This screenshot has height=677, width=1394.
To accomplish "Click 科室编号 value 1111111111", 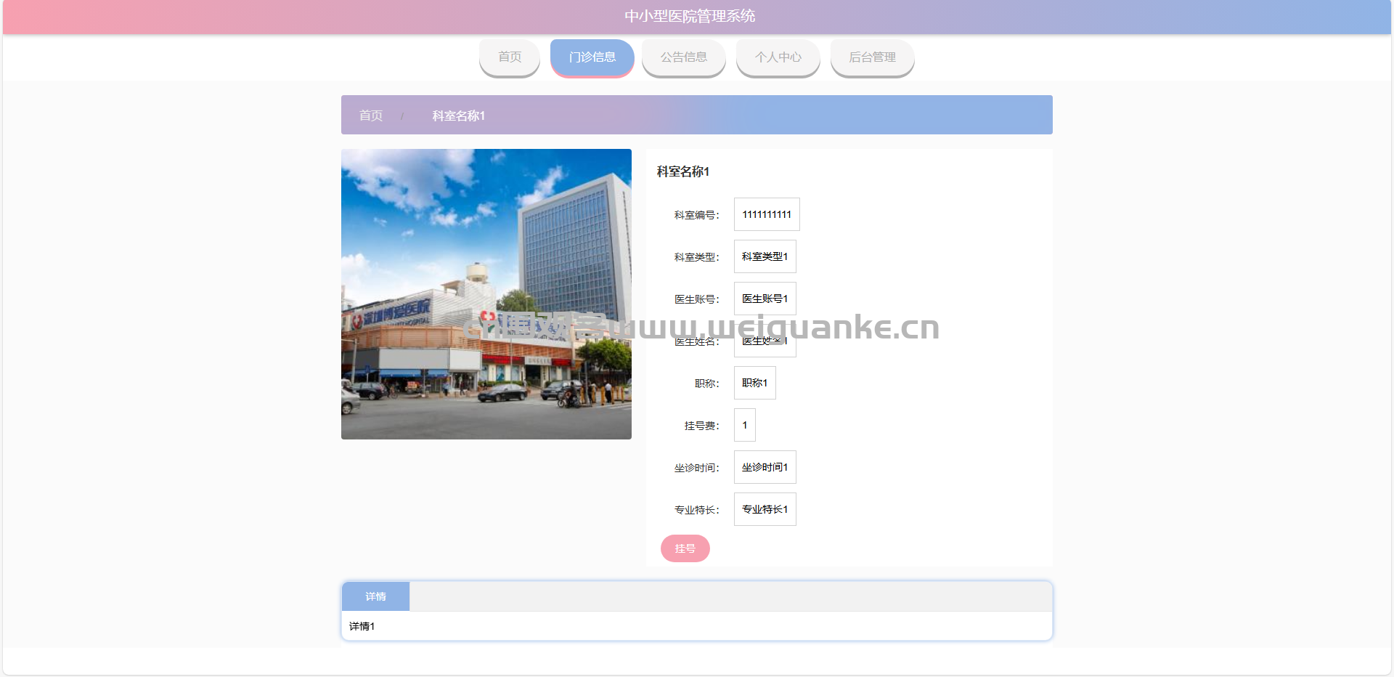I will point(767,214).
